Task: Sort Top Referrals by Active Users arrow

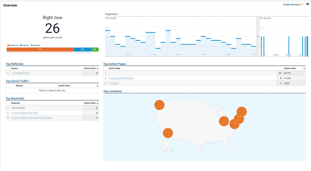Action: click(97, 68)
